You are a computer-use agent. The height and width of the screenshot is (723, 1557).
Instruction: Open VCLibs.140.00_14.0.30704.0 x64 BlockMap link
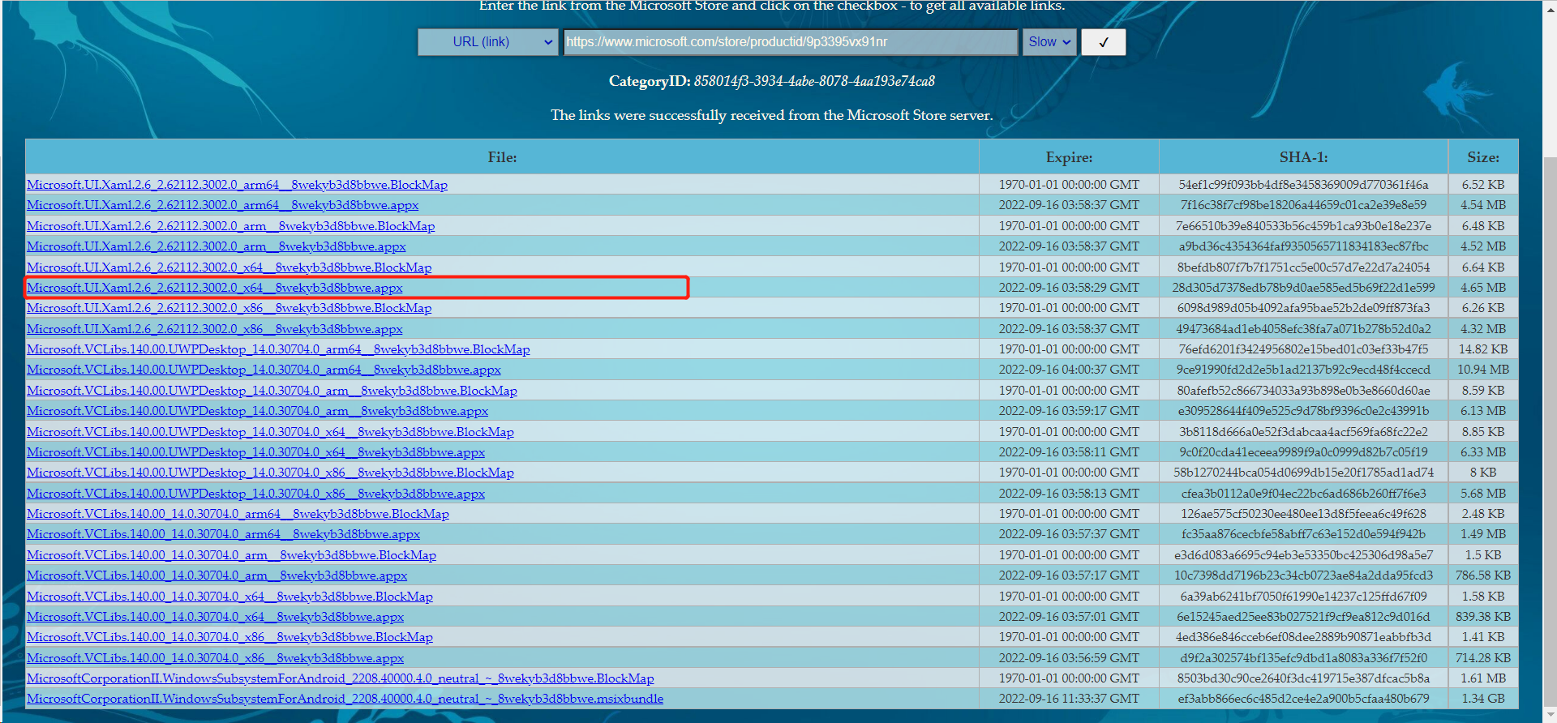tap(229, 597)
